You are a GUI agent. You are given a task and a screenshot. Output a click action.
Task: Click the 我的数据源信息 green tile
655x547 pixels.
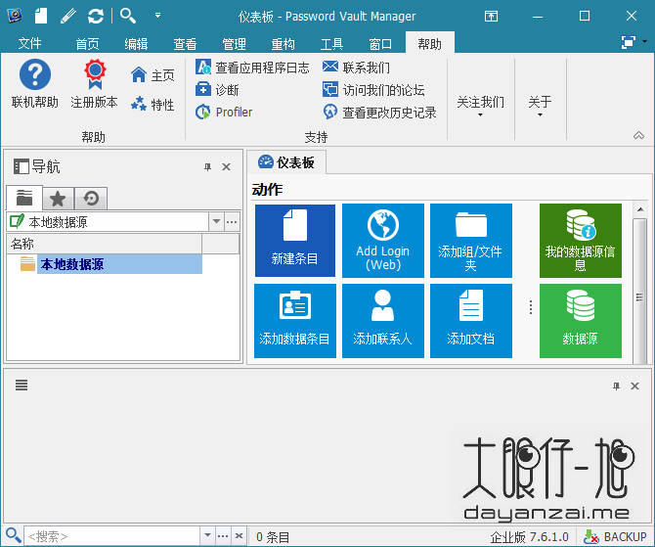(581, 241)
